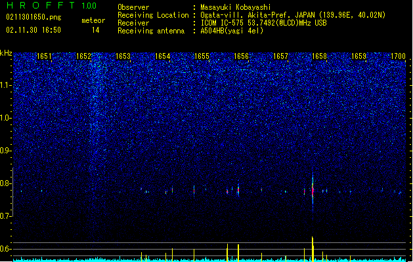Click the 0.9 kHz axis label
The image size is (413, 262).
coord(6,151)
